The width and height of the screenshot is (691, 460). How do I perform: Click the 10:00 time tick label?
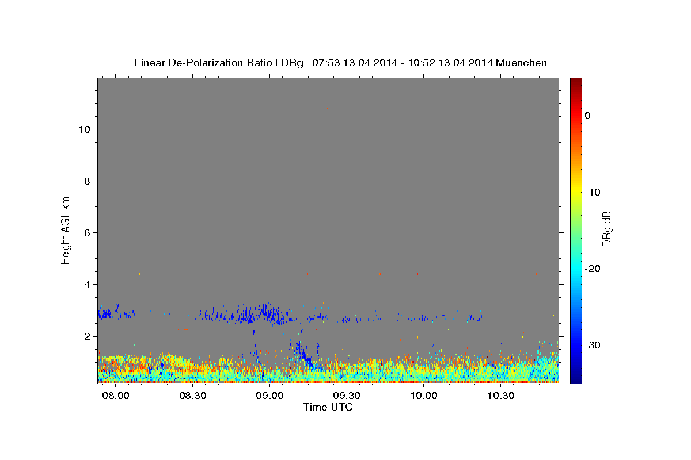pyautogui.click(x=424, y=396)
